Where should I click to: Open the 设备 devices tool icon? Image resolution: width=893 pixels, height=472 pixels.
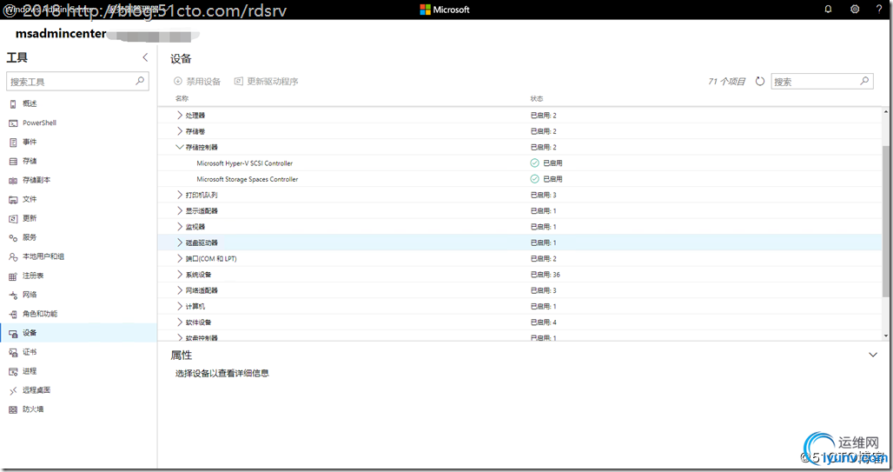click(x=13, y=334)
